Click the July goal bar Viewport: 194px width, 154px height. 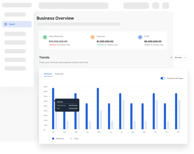(123, 114)
